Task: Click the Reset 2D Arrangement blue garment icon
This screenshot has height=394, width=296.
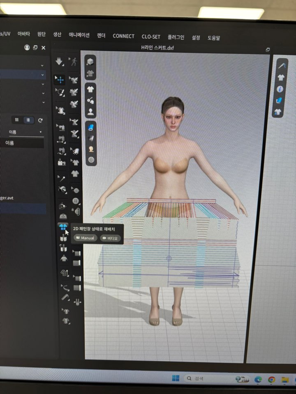Action: click(x=63, y=227)
